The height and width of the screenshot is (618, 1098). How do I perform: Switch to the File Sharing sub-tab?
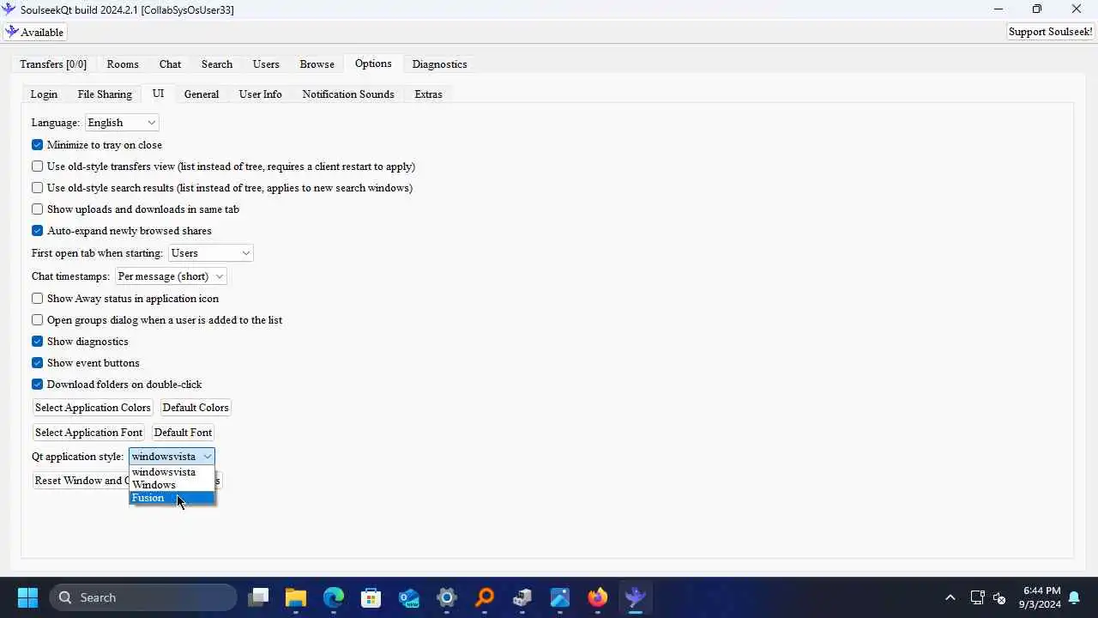[x=105, y=94]
